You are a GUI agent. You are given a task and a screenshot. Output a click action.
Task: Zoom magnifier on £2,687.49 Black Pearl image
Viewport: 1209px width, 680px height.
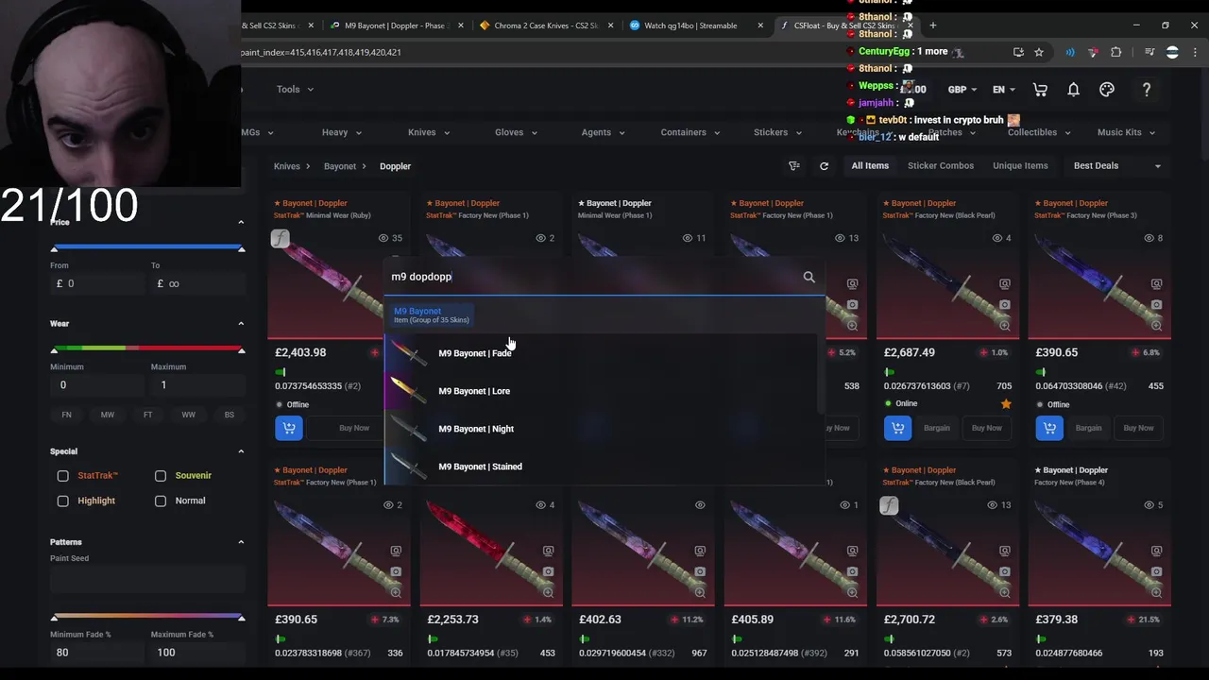click(1004, 325)
